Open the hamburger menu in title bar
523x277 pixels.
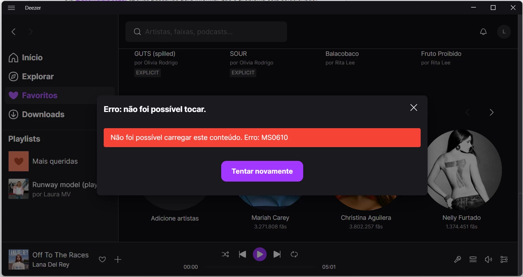[11, 8]
